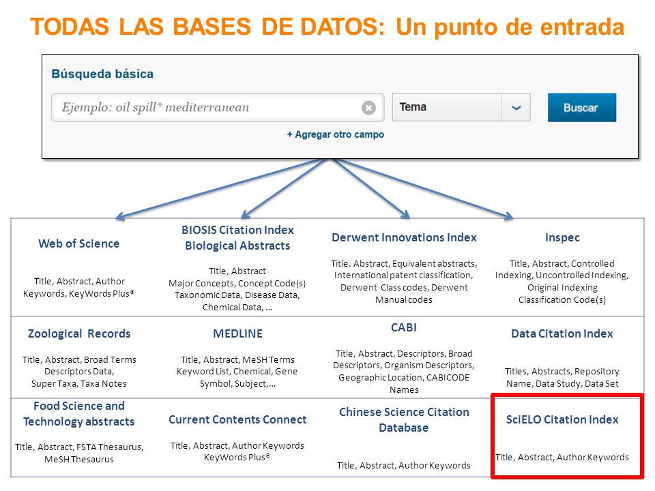This screenshot has height=491, width=655.
Task: Click MEDLINE 'MeSH Terms' field description
Action: (x=268, y=359)
